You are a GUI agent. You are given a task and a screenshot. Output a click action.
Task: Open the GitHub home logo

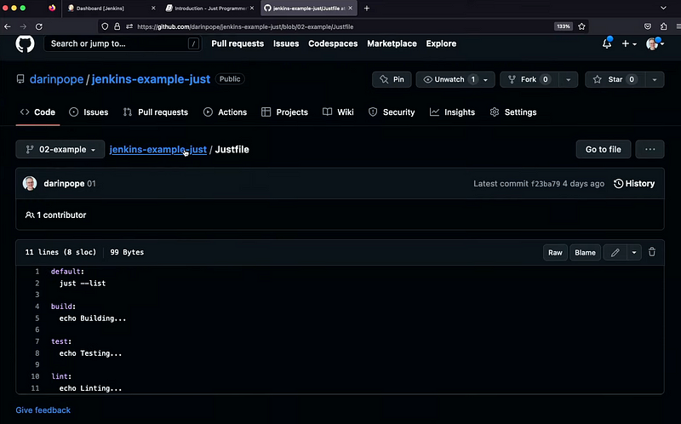click(25, 44)
